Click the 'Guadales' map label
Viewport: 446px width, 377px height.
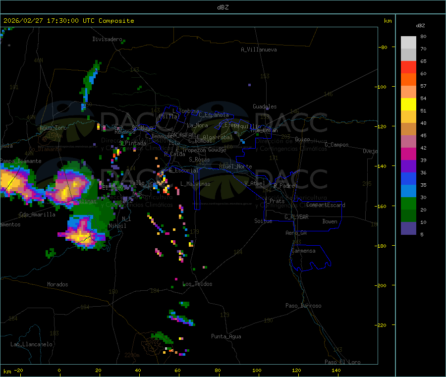[265, 107]
